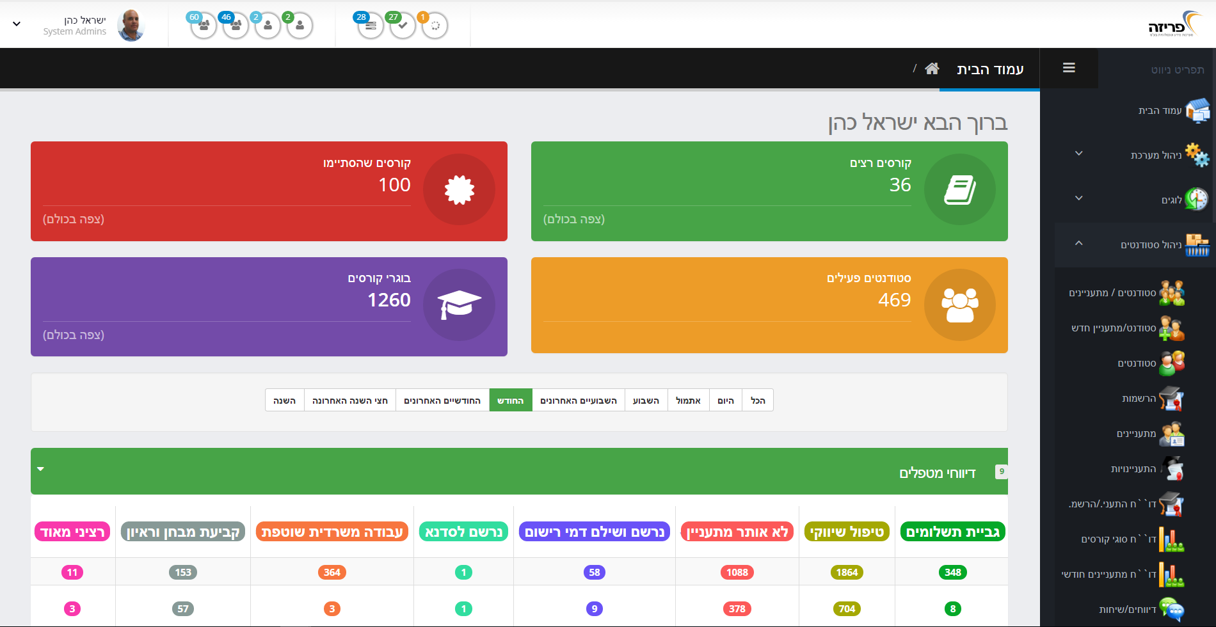Click the רציני מאוד pink label

pyautogui.click(x=72, y=532)
